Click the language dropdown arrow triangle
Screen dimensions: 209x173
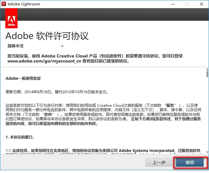[x=62, y=46]
